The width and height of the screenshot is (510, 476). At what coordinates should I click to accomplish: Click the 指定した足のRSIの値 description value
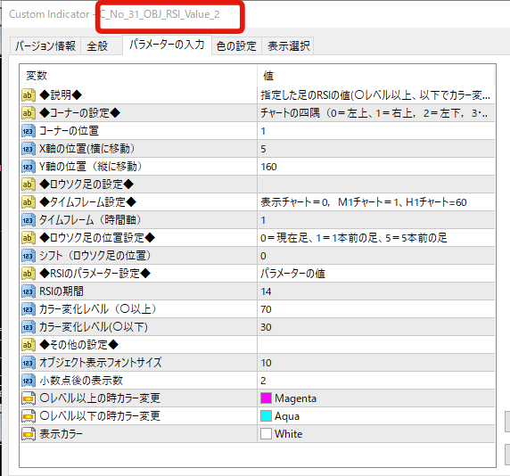click(376, 95)
